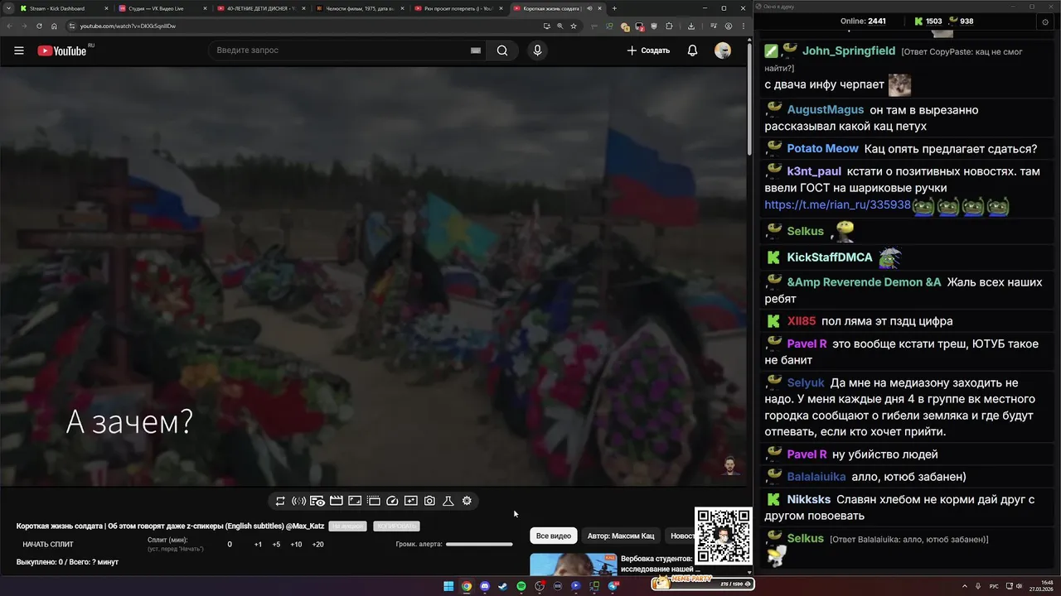
Task: Open the on-screen keyboard icon in search box
Action: (476, 50)
